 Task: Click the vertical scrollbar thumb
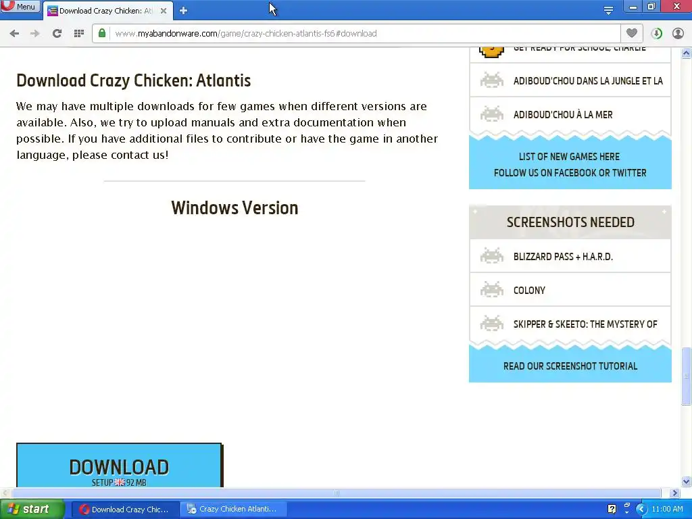click(x=687, y=376)
